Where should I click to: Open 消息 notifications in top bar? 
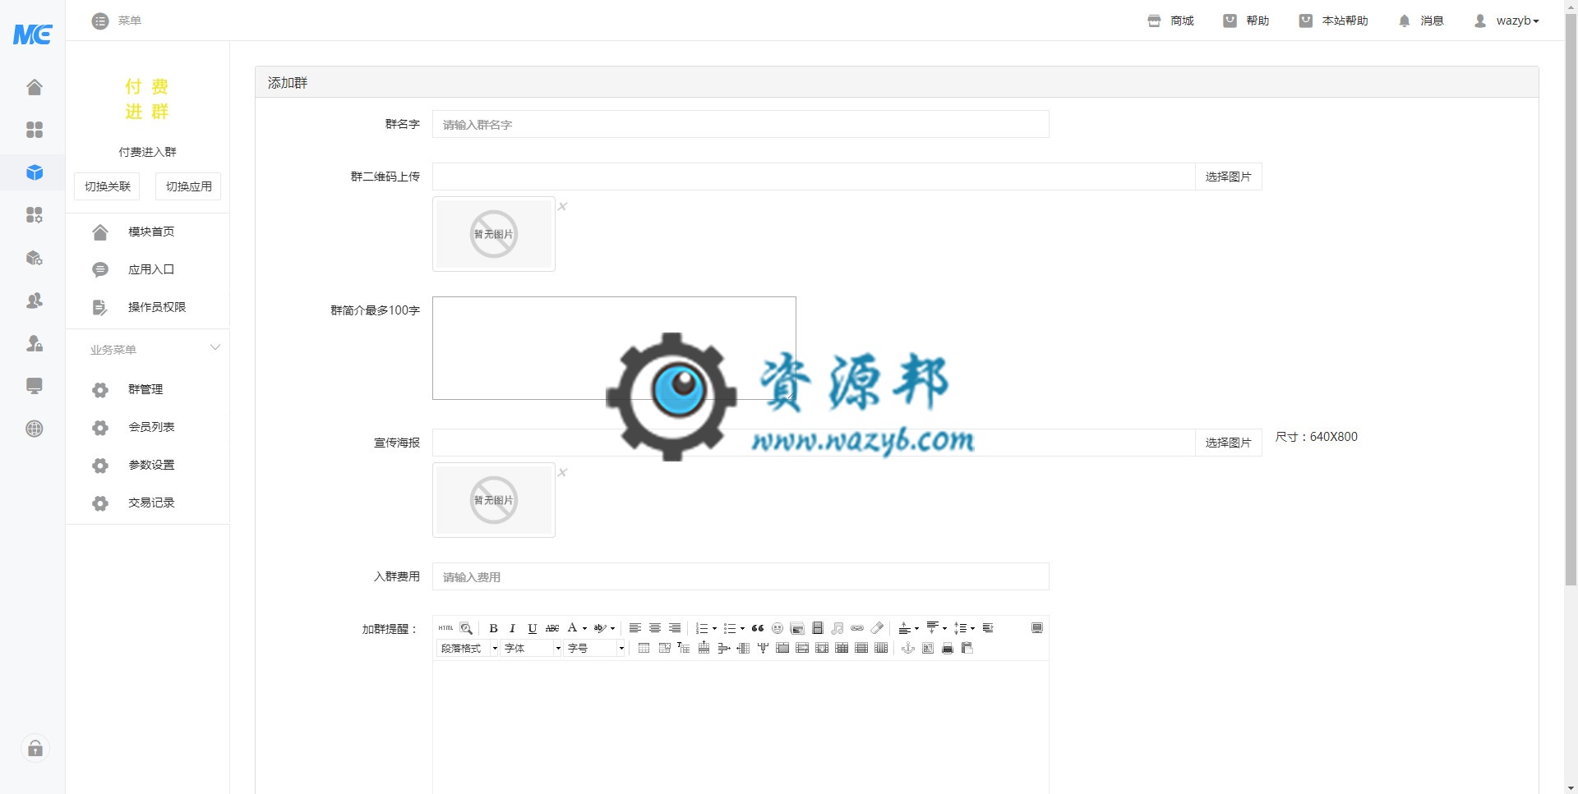(1421, 21)
